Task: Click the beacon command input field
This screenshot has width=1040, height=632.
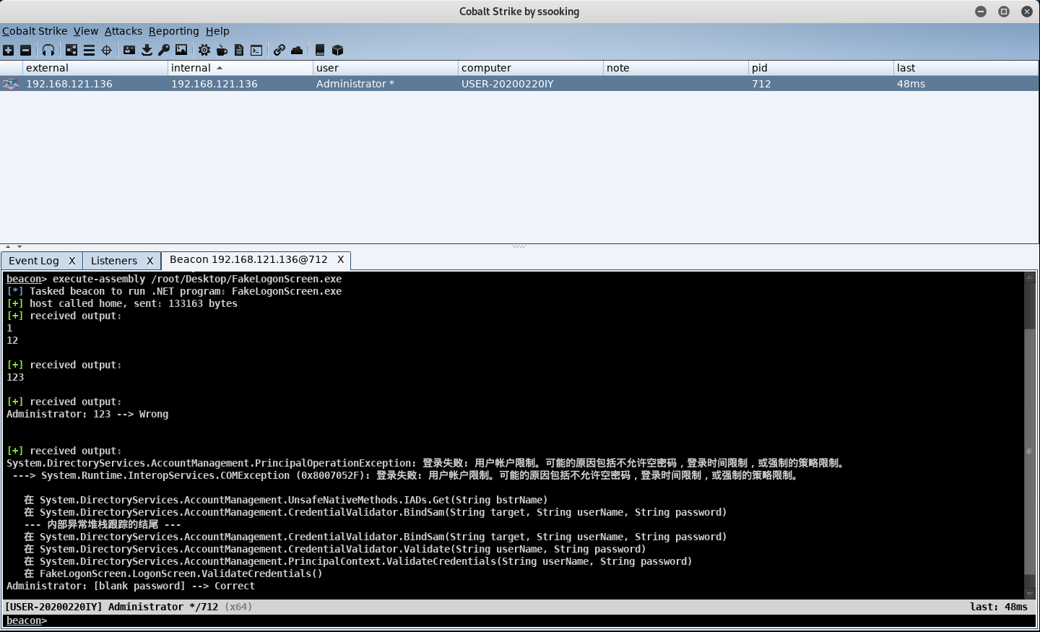Action: click(x=542, y=620)
